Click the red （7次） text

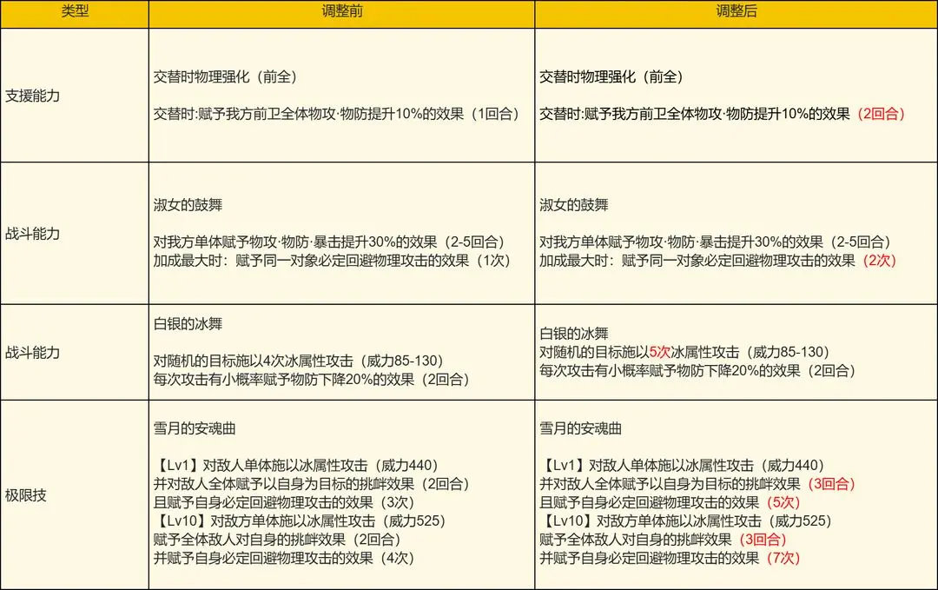pyautogui.click(x=783, y=559)
